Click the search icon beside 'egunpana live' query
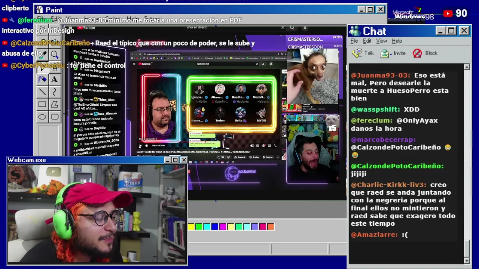Viewport: 479px width, 269px height. point(263,64)
